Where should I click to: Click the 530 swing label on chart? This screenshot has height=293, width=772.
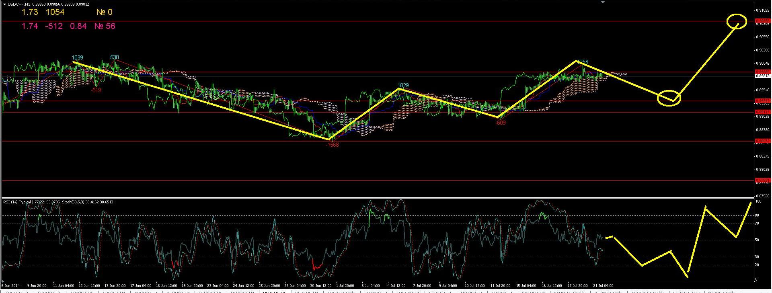pyautogui.click(x=114, y=57)
